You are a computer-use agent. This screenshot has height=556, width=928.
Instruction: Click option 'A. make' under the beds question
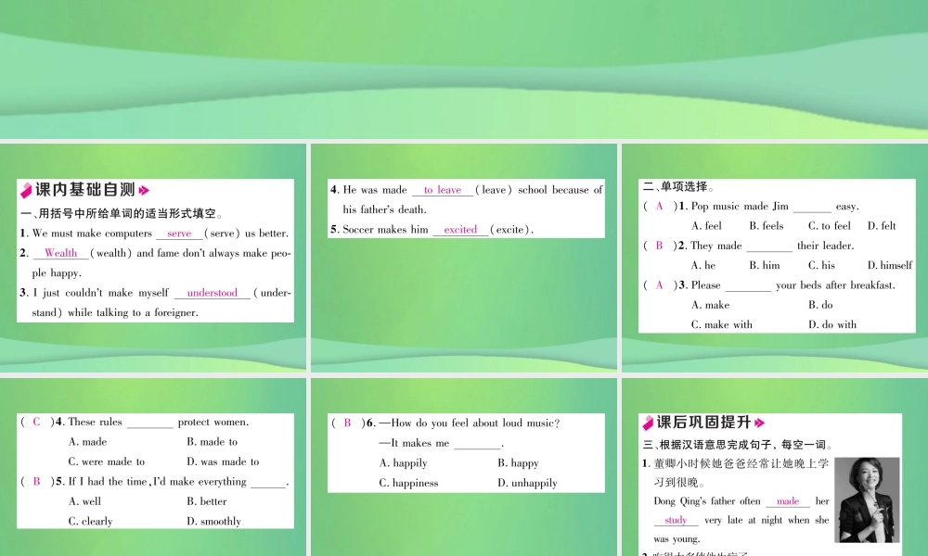[x=710, y=305]
